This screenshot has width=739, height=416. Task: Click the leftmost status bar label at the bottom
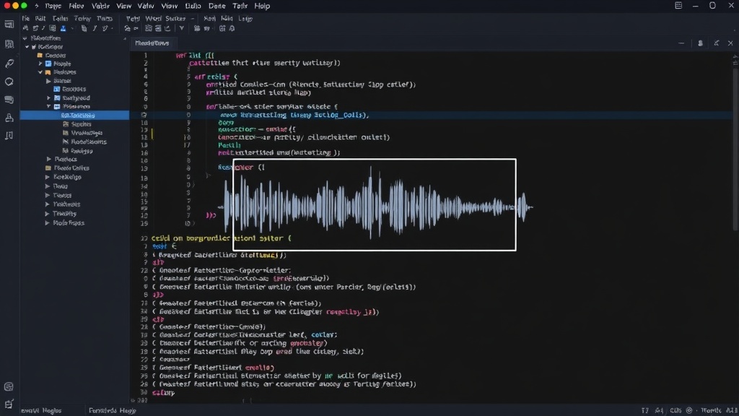[x=41, y=410]
